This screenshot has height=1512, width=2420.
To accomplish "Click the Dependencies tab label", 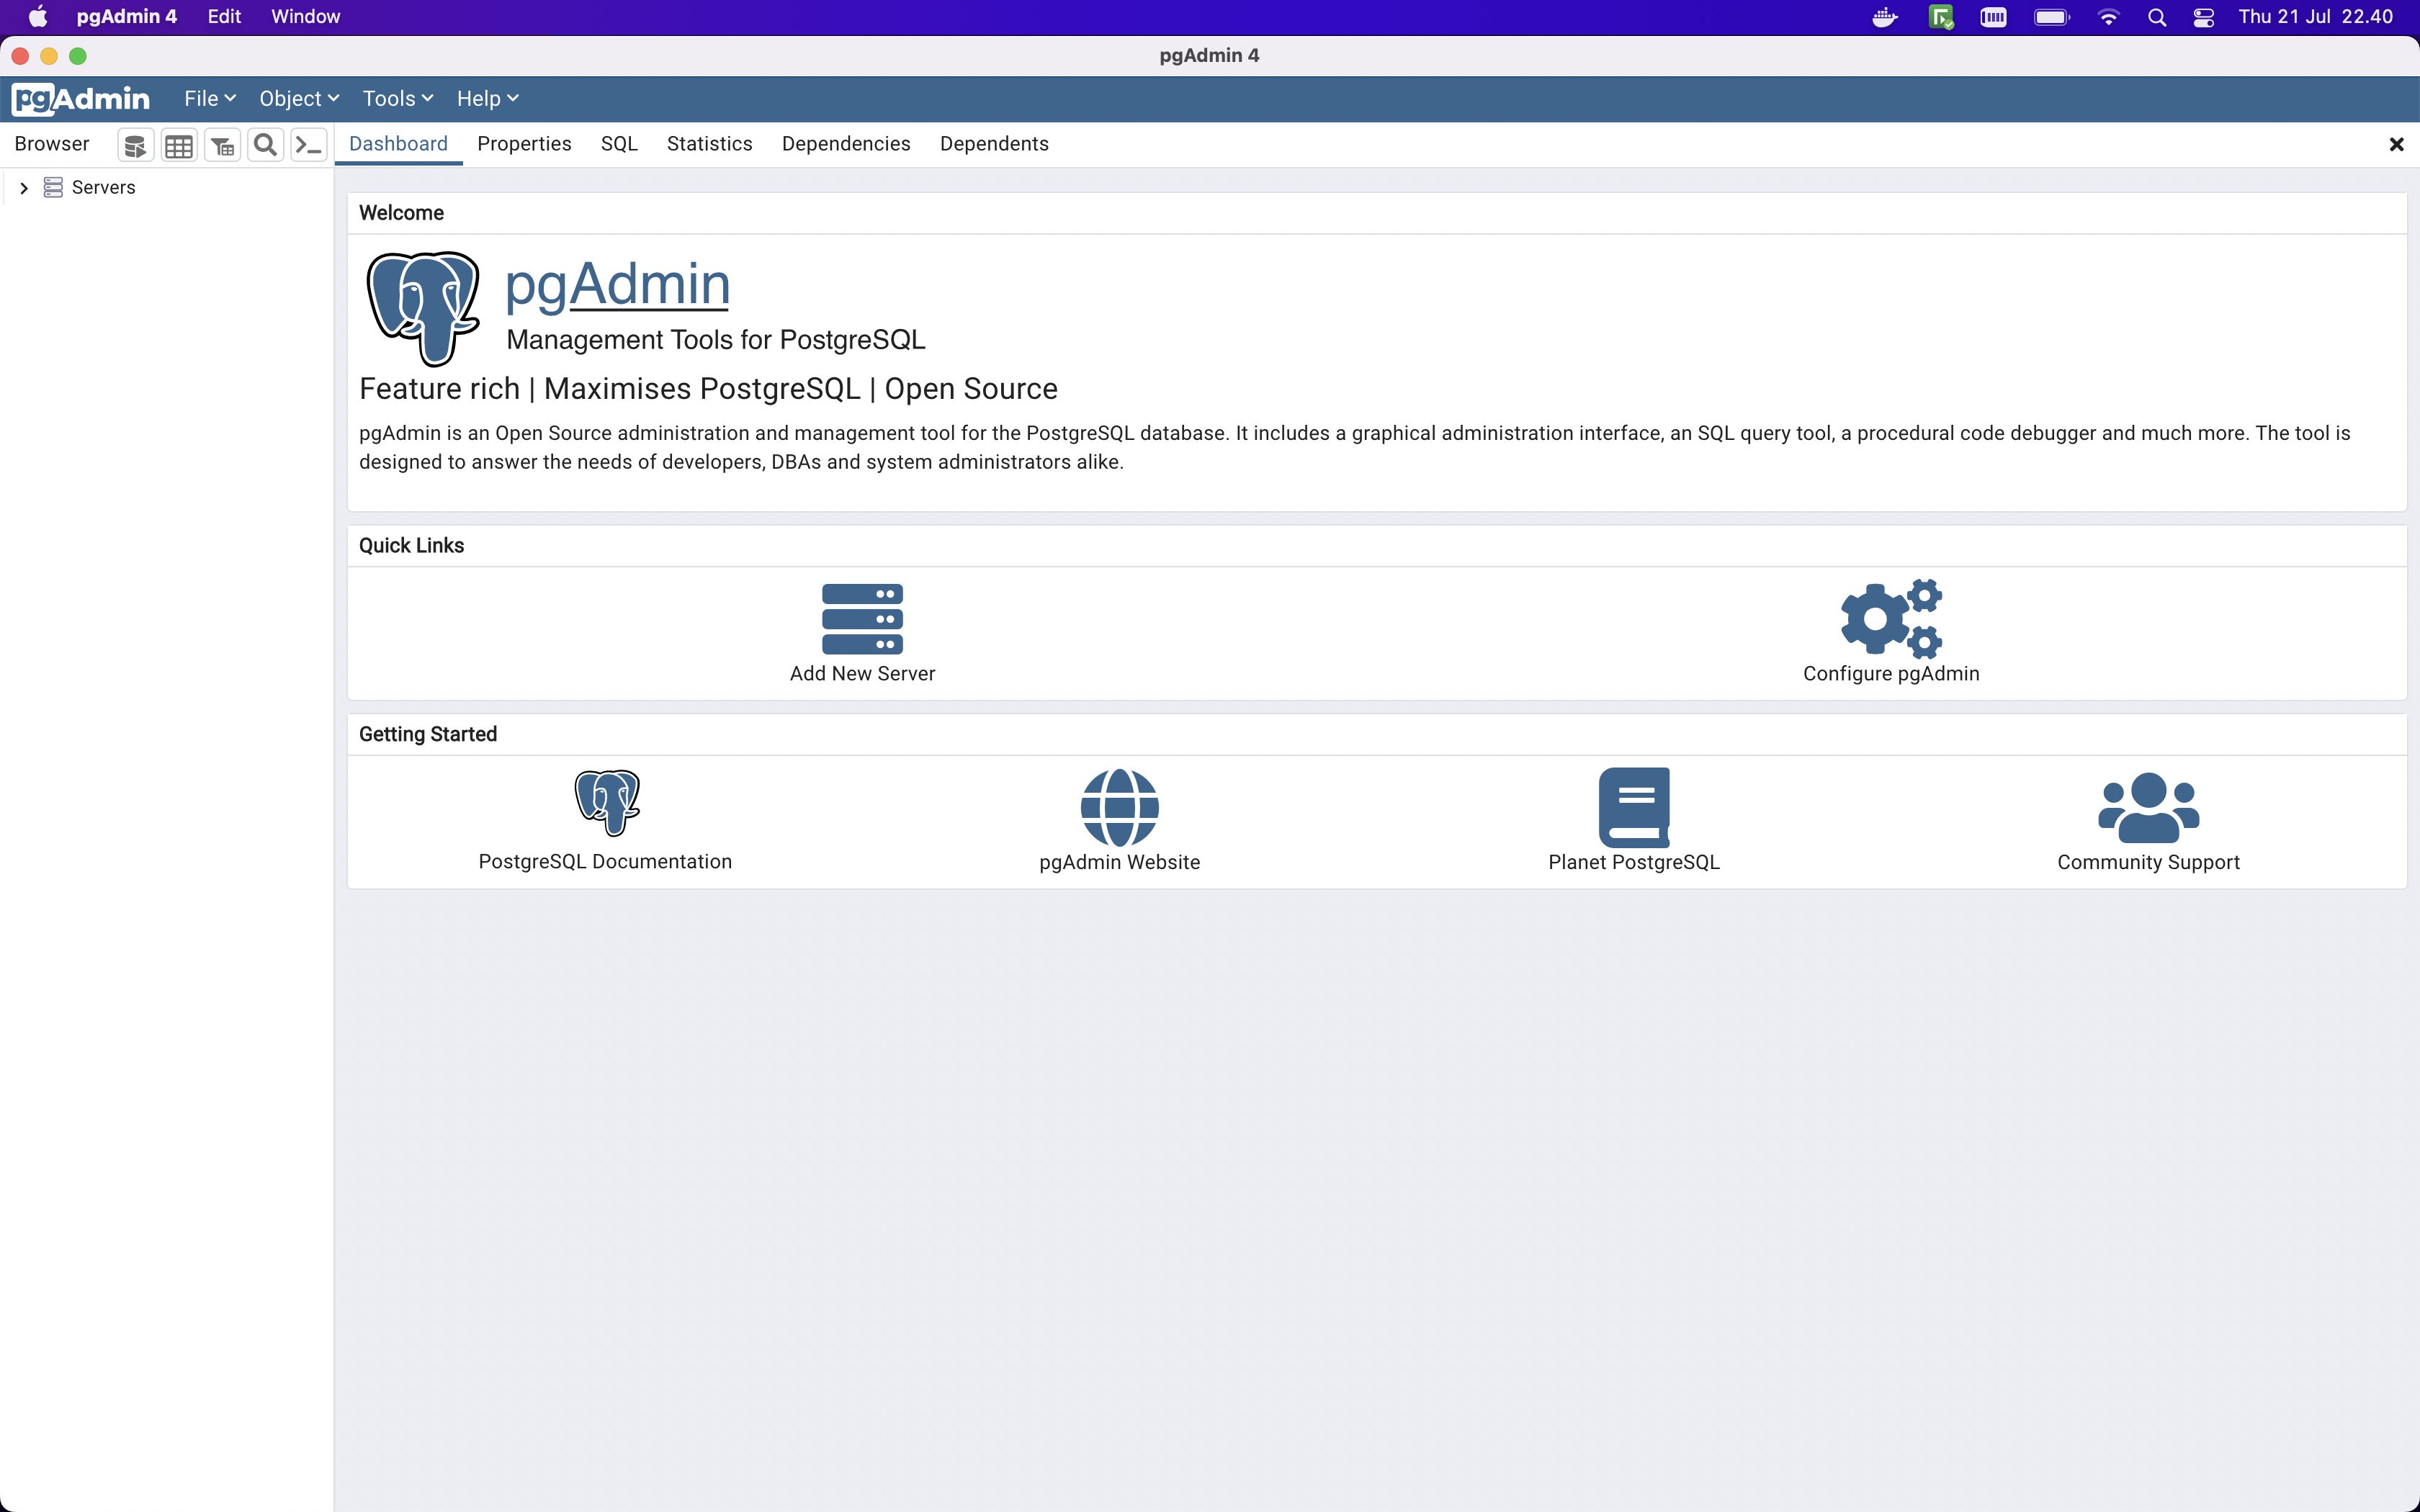I will pyautogui.click(x=845, y=143).
